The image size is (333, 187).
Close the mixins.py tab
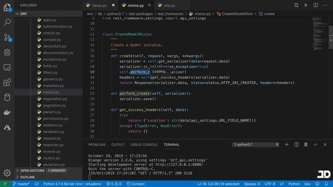click(149, 5)
